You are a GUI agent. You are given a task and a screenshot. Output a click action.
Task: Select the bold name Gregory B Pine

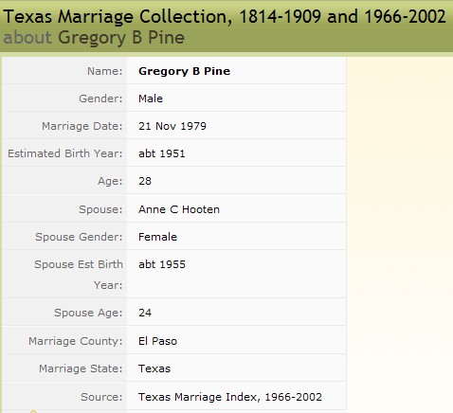[184, 71]
